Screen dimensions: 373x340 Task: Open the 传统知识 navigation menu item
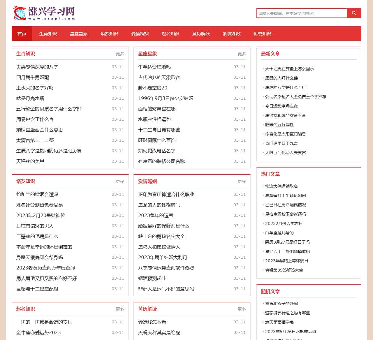(262, 34)
